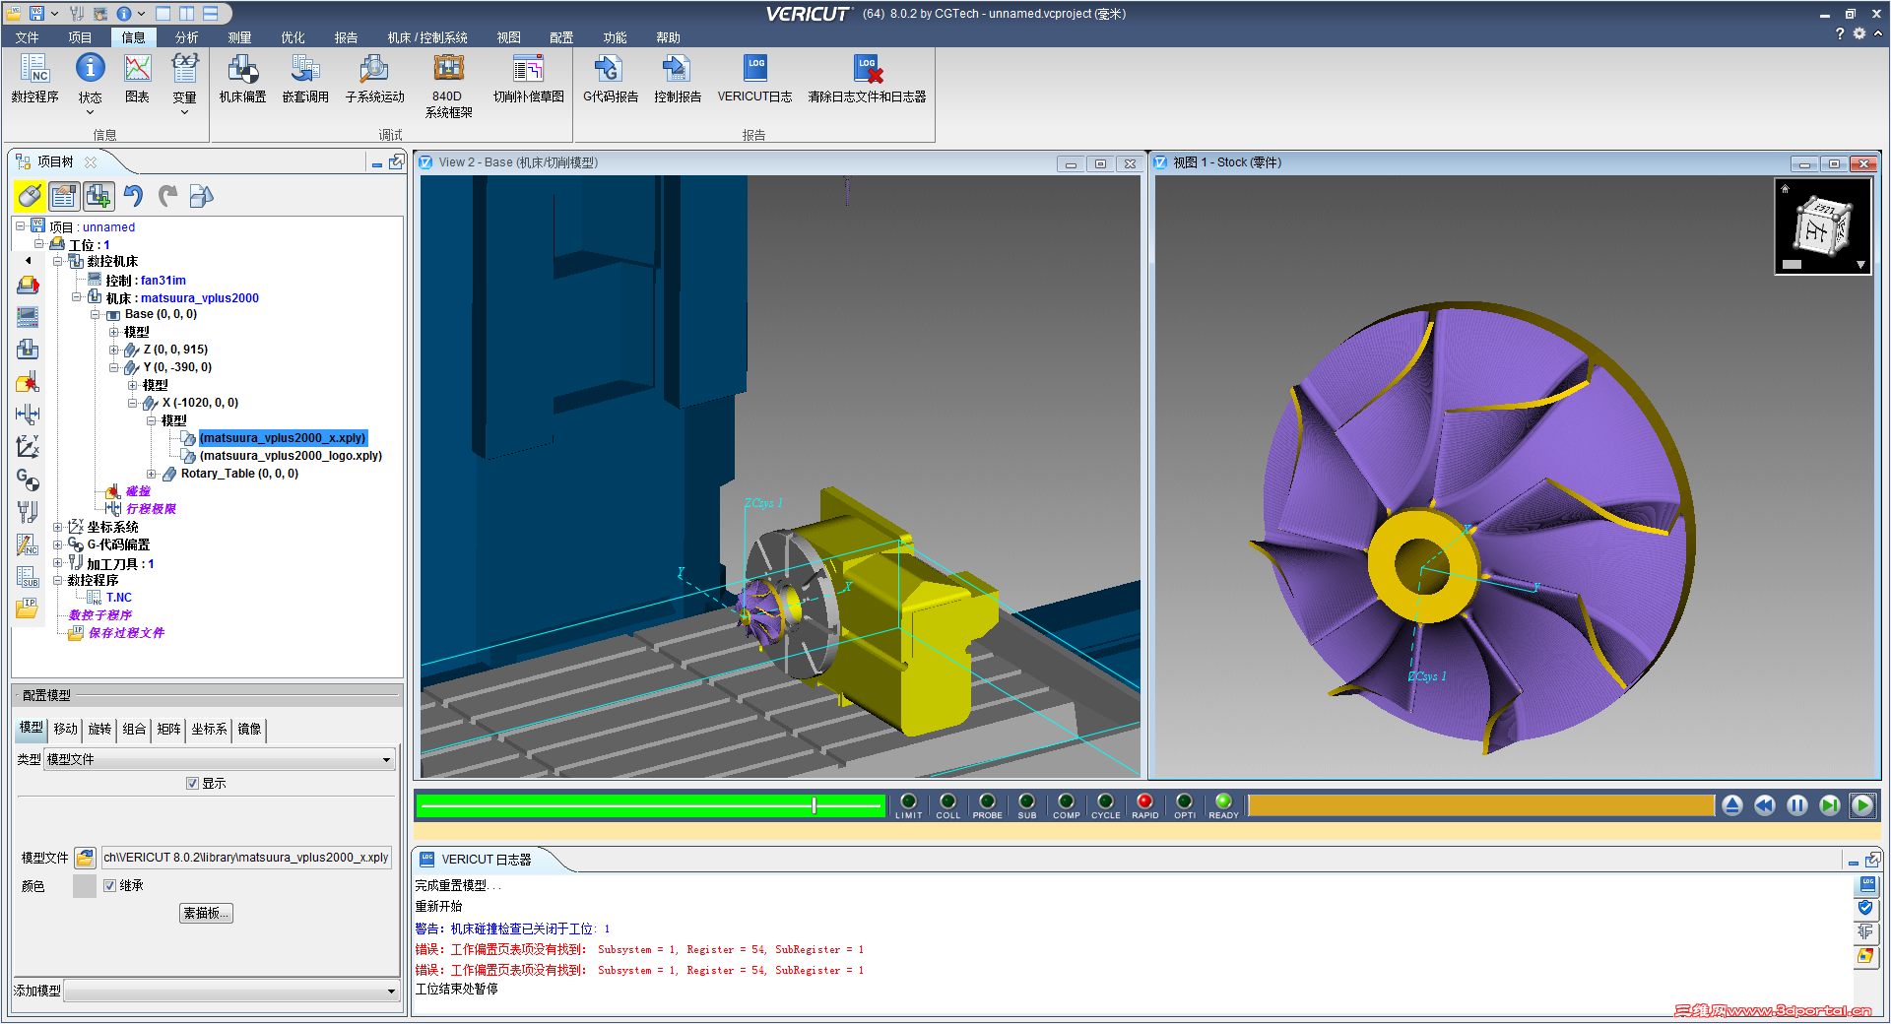Collapse the 数控程序 tree node
The image size is (1891, 1024).
coord(58,581)
